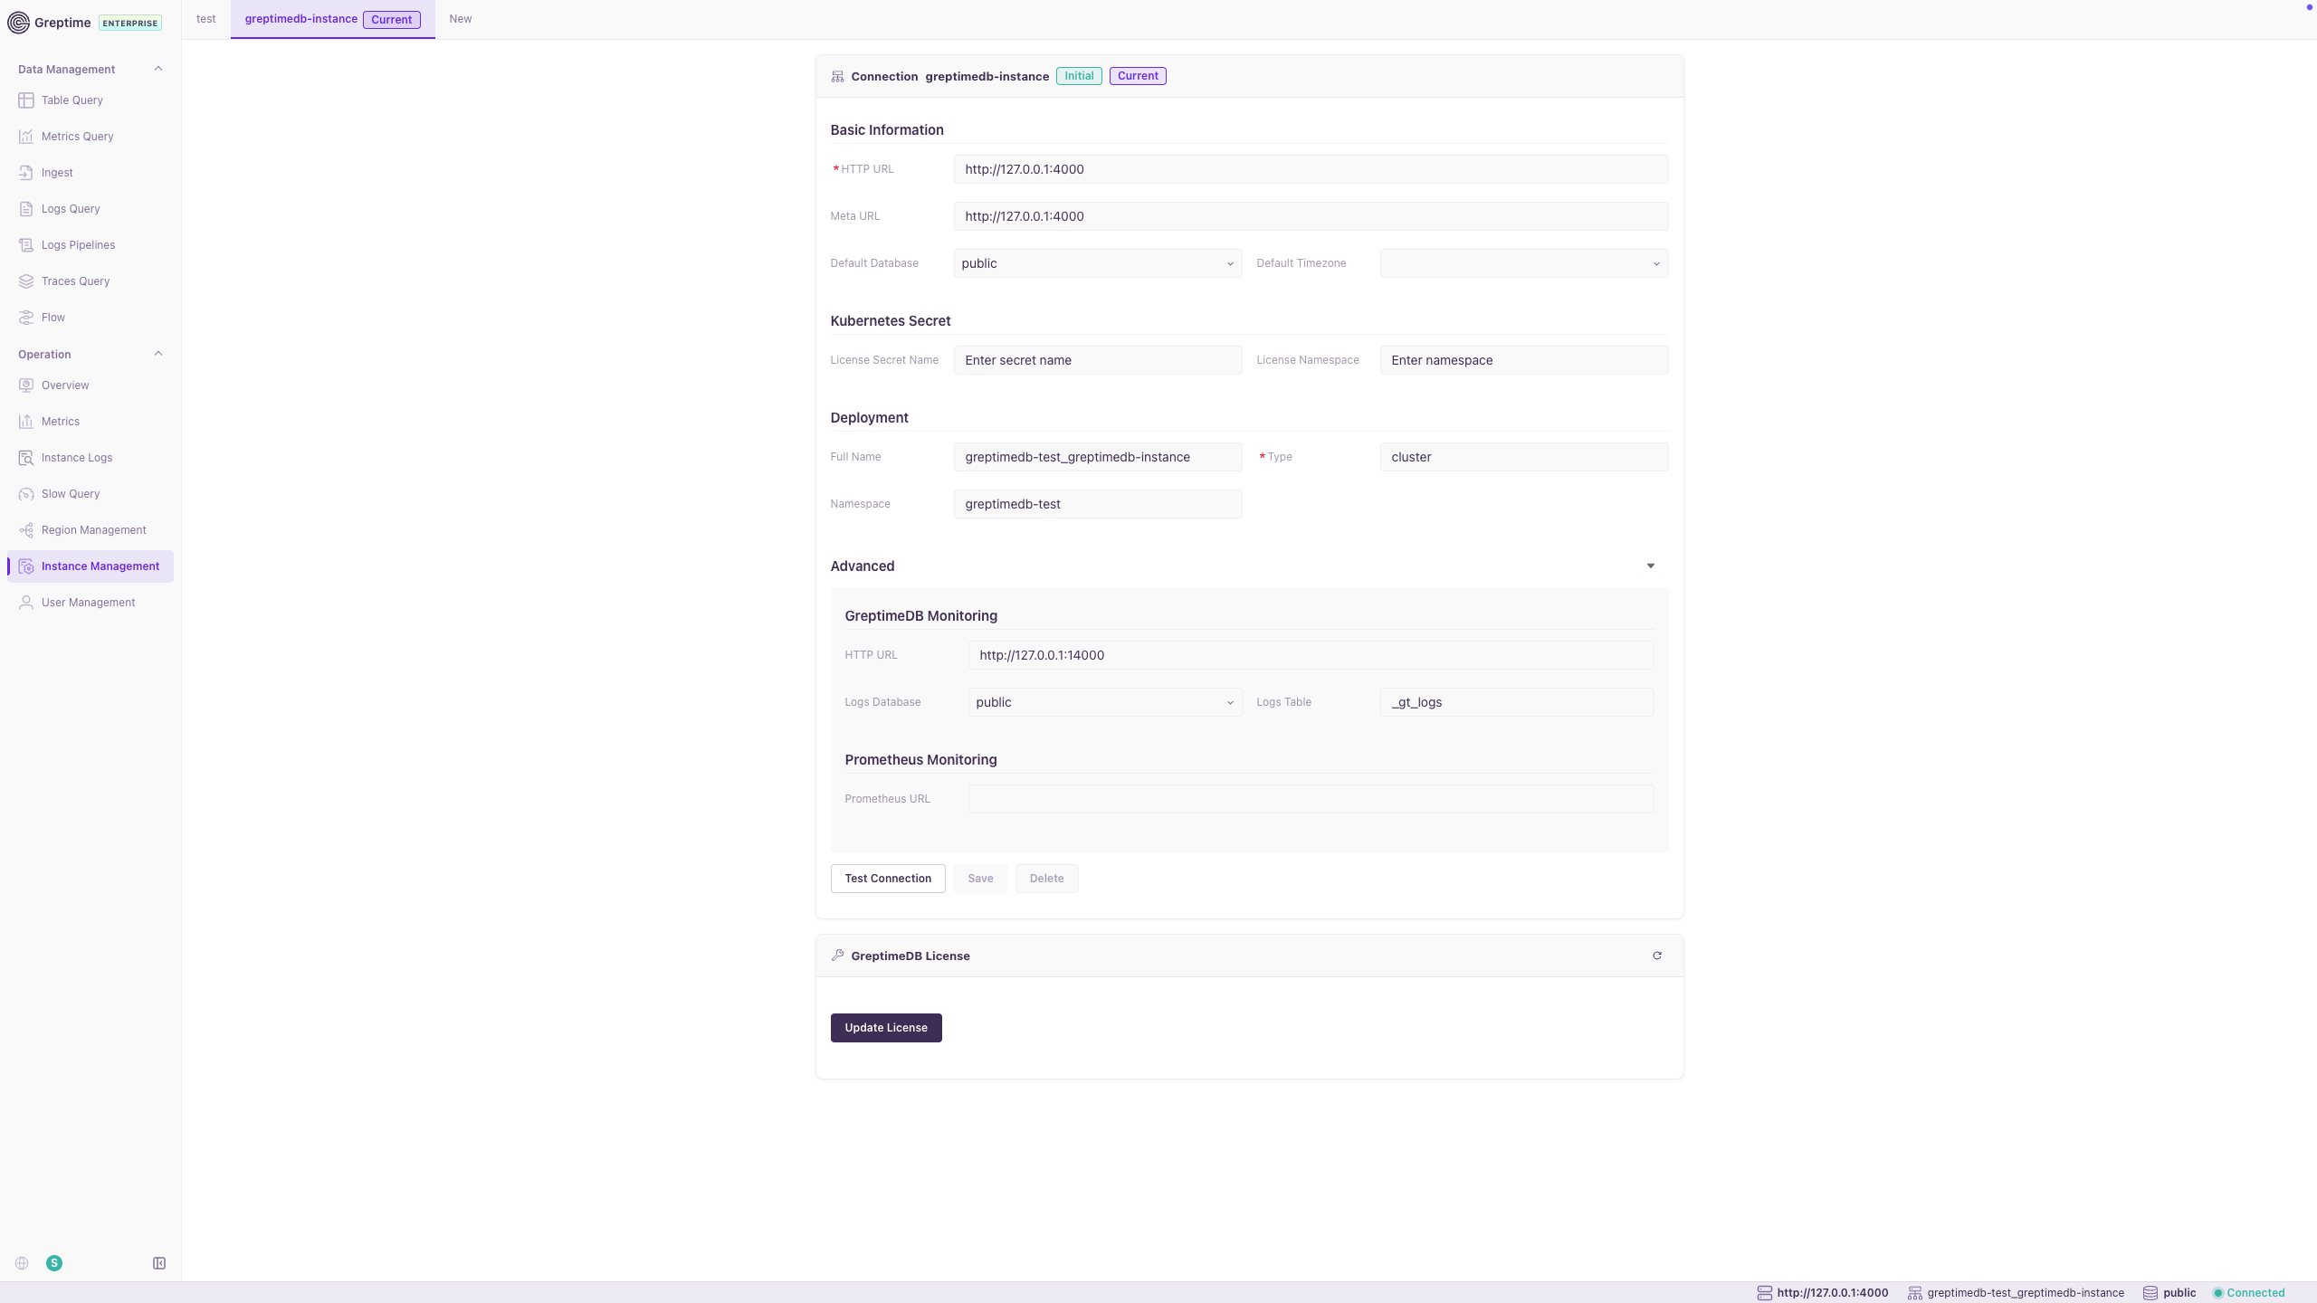Click the HTTP URL field in Basic Information

click(x=1311, y=169)
